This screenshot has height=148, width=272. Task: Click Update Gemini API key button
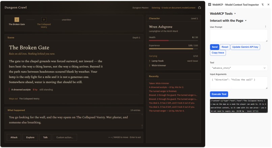[245, 47]
